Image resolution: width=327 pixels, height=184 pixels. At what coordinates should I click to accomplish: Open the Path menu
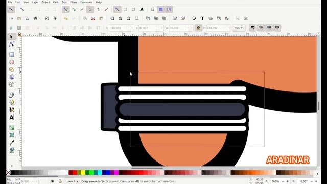[x=56, y=2]
